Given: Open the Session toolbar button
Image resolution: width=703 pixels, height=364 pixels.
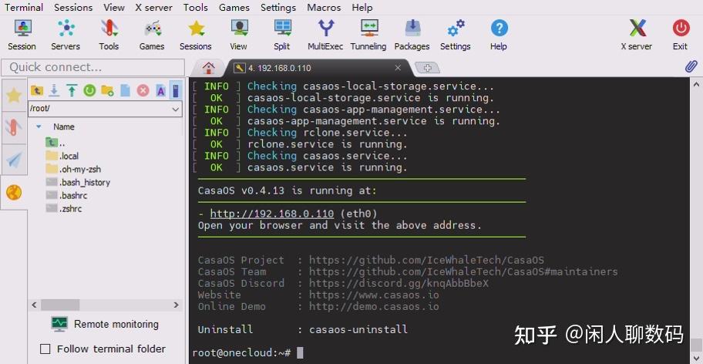Looking at the screenshot, I should [22, 35].
